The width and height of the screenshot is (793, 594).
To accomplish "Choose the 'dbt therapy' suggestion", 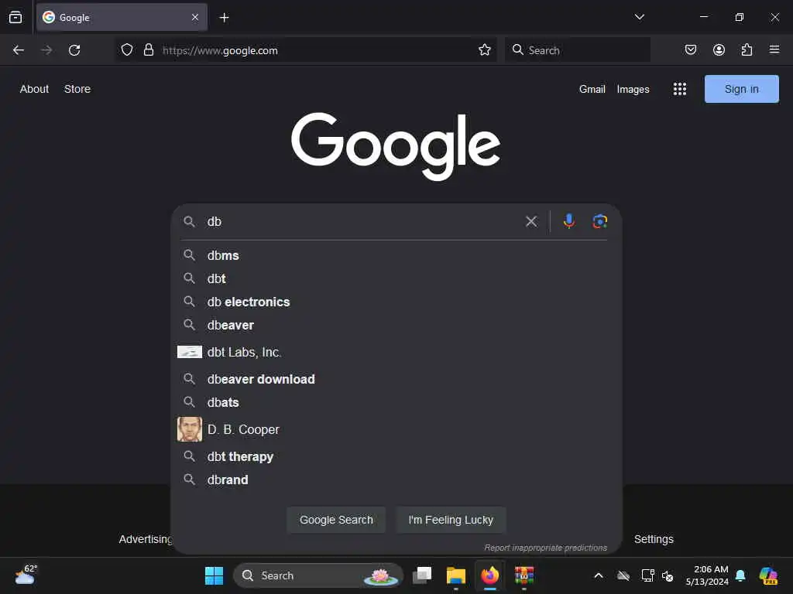I will tap(396, 456).
